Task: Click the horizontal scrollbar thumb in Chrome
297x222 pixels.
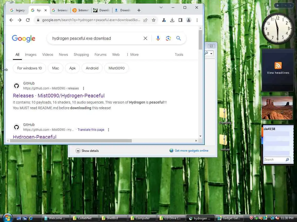Action: [x=71, y=141]
